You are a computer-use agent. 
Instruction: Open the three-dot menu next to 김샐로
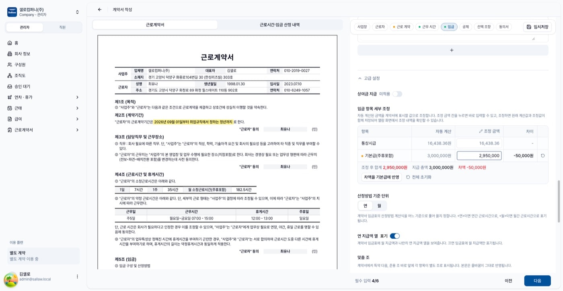[x=77, y=277]
